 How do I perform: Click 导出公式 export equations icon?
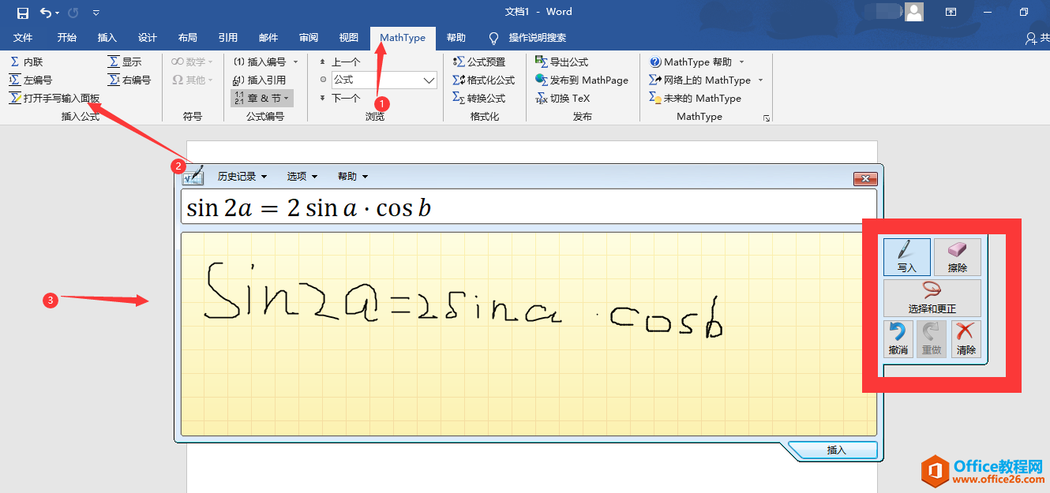[561, 62]
